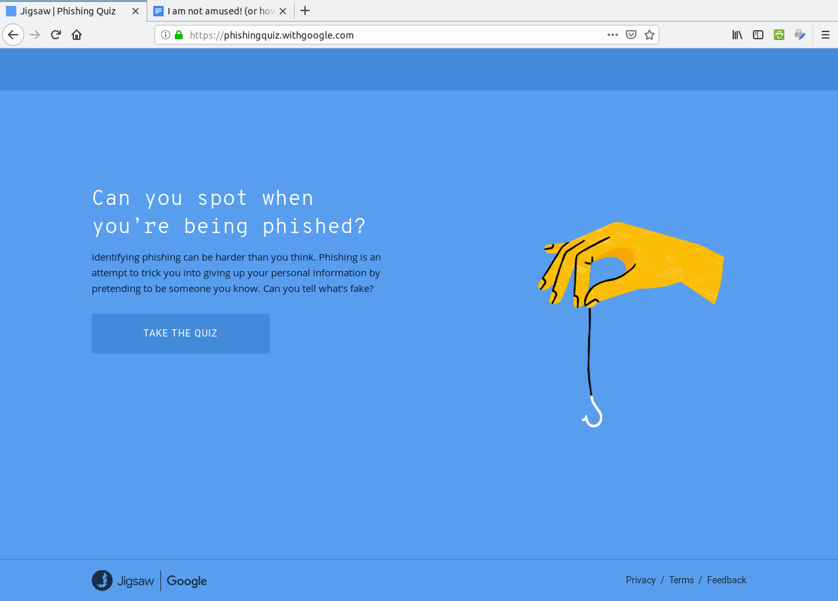838x601 pixels.
Task: Click the printer-with-pencil extension icon
Action: (x=800, y=35)
